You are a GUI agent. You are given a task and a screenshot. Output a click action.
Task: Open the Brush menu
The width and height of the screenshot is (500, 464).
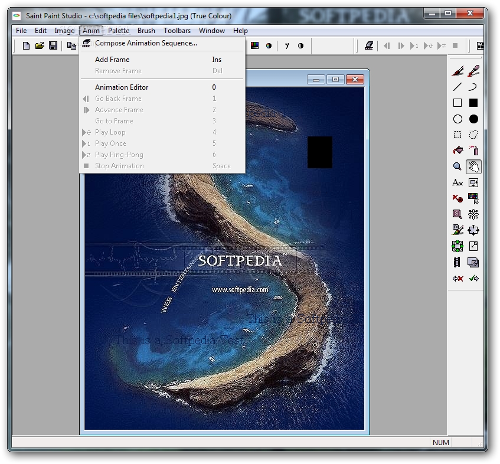[x=146, y=31]
